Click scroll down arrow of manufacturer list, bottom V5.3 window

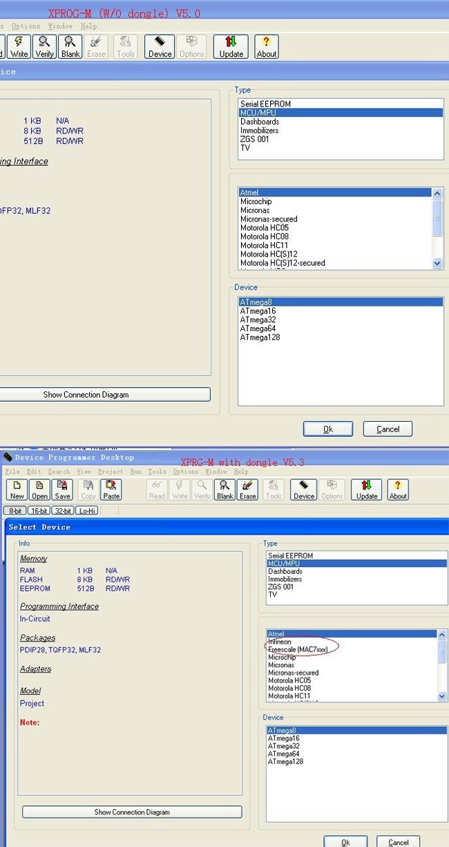[442, 696]
